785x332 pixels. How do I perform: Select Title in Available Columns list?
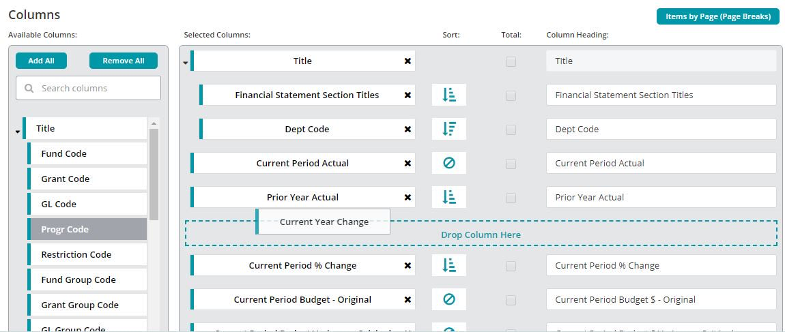click(85, 128)
